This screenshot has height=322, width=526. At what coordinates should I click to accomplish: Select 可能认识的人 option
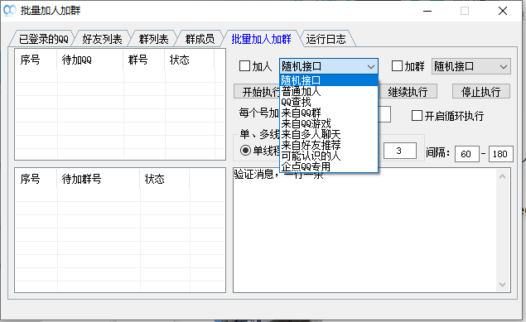point(329,156)
